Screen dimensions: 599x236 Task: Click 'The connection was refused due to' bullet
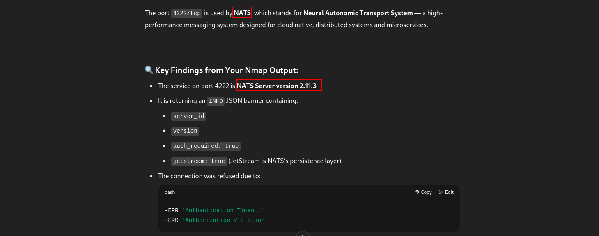(x=209, y=176)
